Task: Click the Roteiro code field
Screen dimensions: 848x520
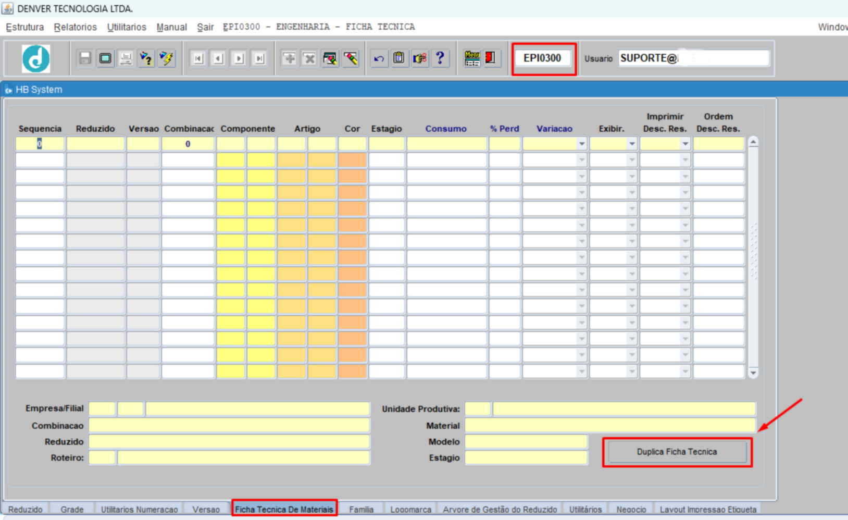Action: coord(102,458)
